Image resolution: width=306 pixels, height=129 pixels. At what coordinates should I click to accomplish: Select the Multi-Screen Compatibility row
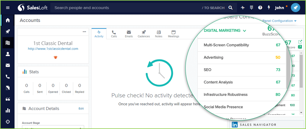[242, 45]
